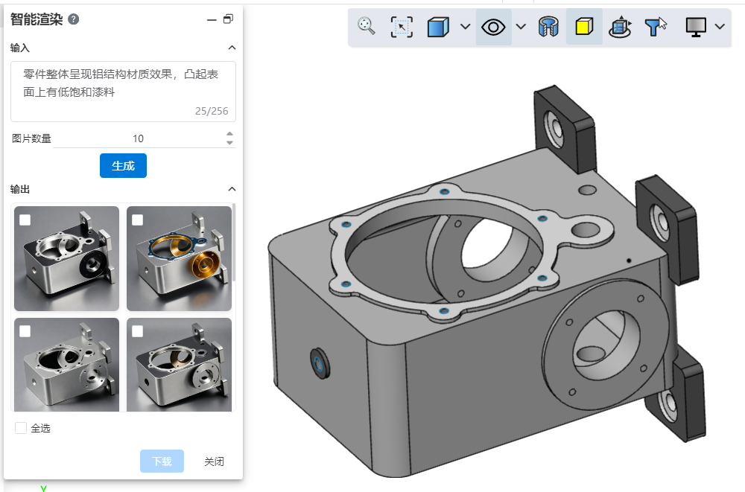The image size is (745, 492).
Task: Open dropdown arrow next to view cube
Action: click(466, 28)
